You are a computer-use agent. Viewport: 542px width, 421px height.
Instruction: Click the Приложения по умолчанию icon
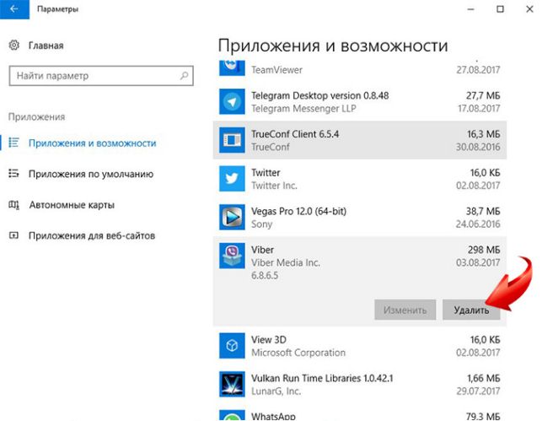[13, 173]
